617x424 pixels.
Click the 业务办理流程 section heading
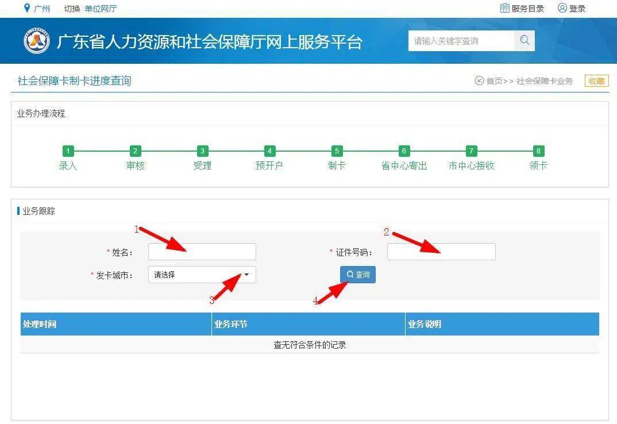click(41, 113)
